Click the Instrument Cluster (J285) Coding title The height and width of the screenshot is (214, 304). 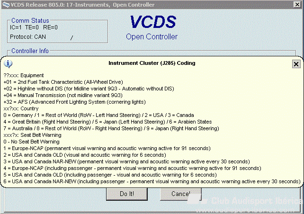tap(152, 63)
